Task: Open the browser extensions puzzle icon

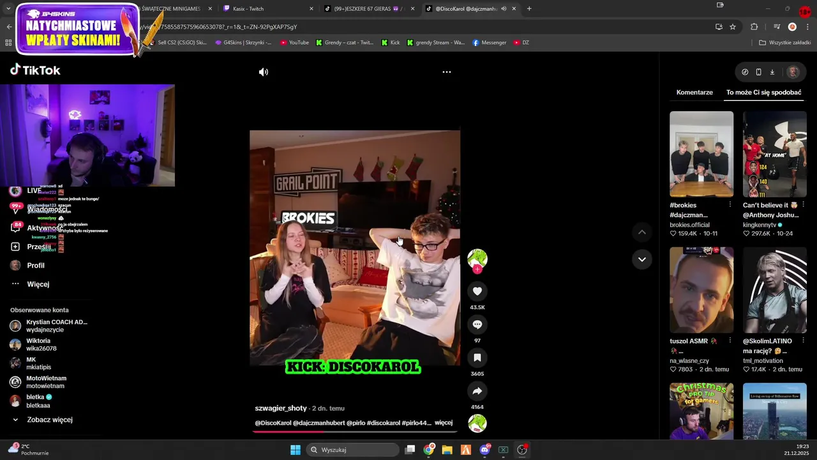Action: pyautogui.click(x=754, y=27)
